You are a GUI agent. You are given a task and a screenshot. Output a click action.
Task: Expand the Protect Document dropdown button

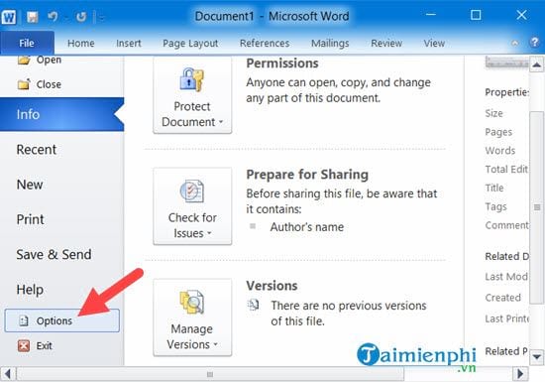pos(192,95)
